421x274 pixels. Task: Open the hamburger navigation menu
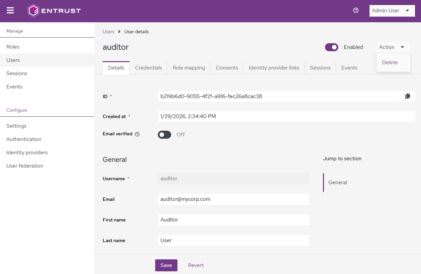[10, 11]
